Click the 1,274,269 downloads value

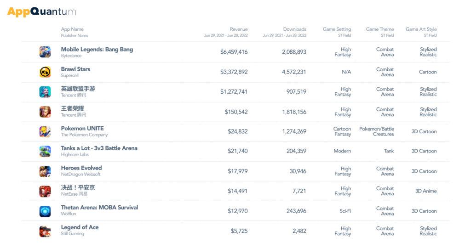tap(294, 131)
